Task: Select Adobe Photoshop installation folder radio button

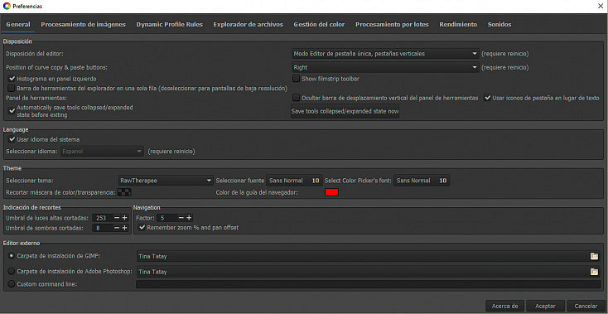Action: [x=12, y=271]
